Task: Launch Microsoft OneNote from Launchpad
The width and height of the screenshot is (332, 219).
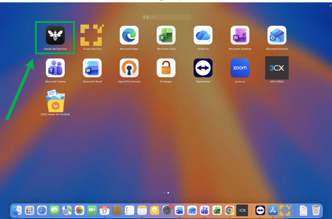Action: click(x=240, y=35)
